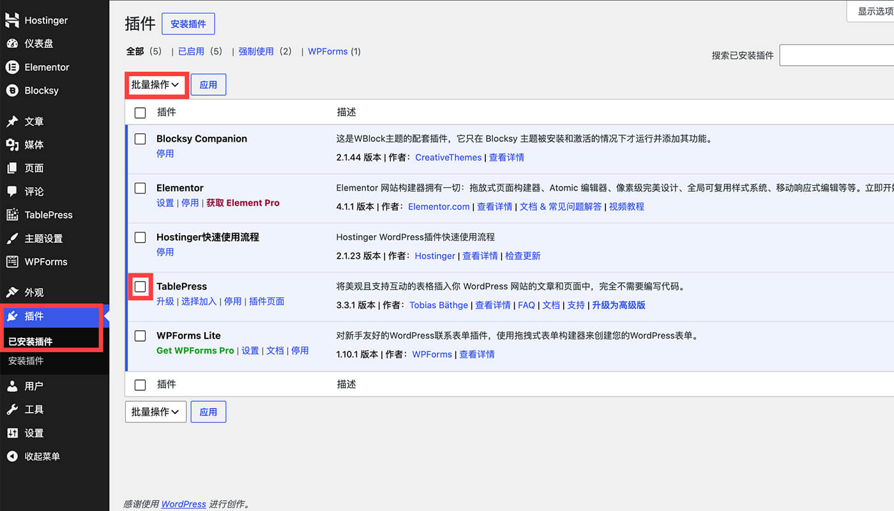Click 描述 column header at top
This screenshot has height=511, width=894.
point(347,112)
